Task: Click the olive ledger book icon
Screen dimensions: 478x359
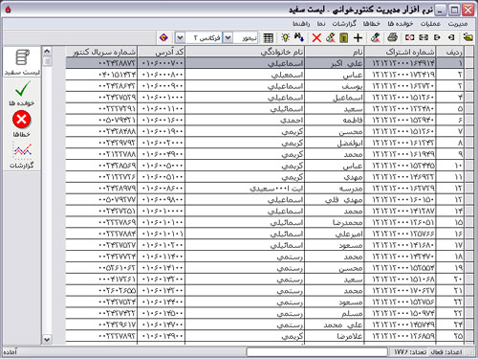Action: [x=344, y=38]
